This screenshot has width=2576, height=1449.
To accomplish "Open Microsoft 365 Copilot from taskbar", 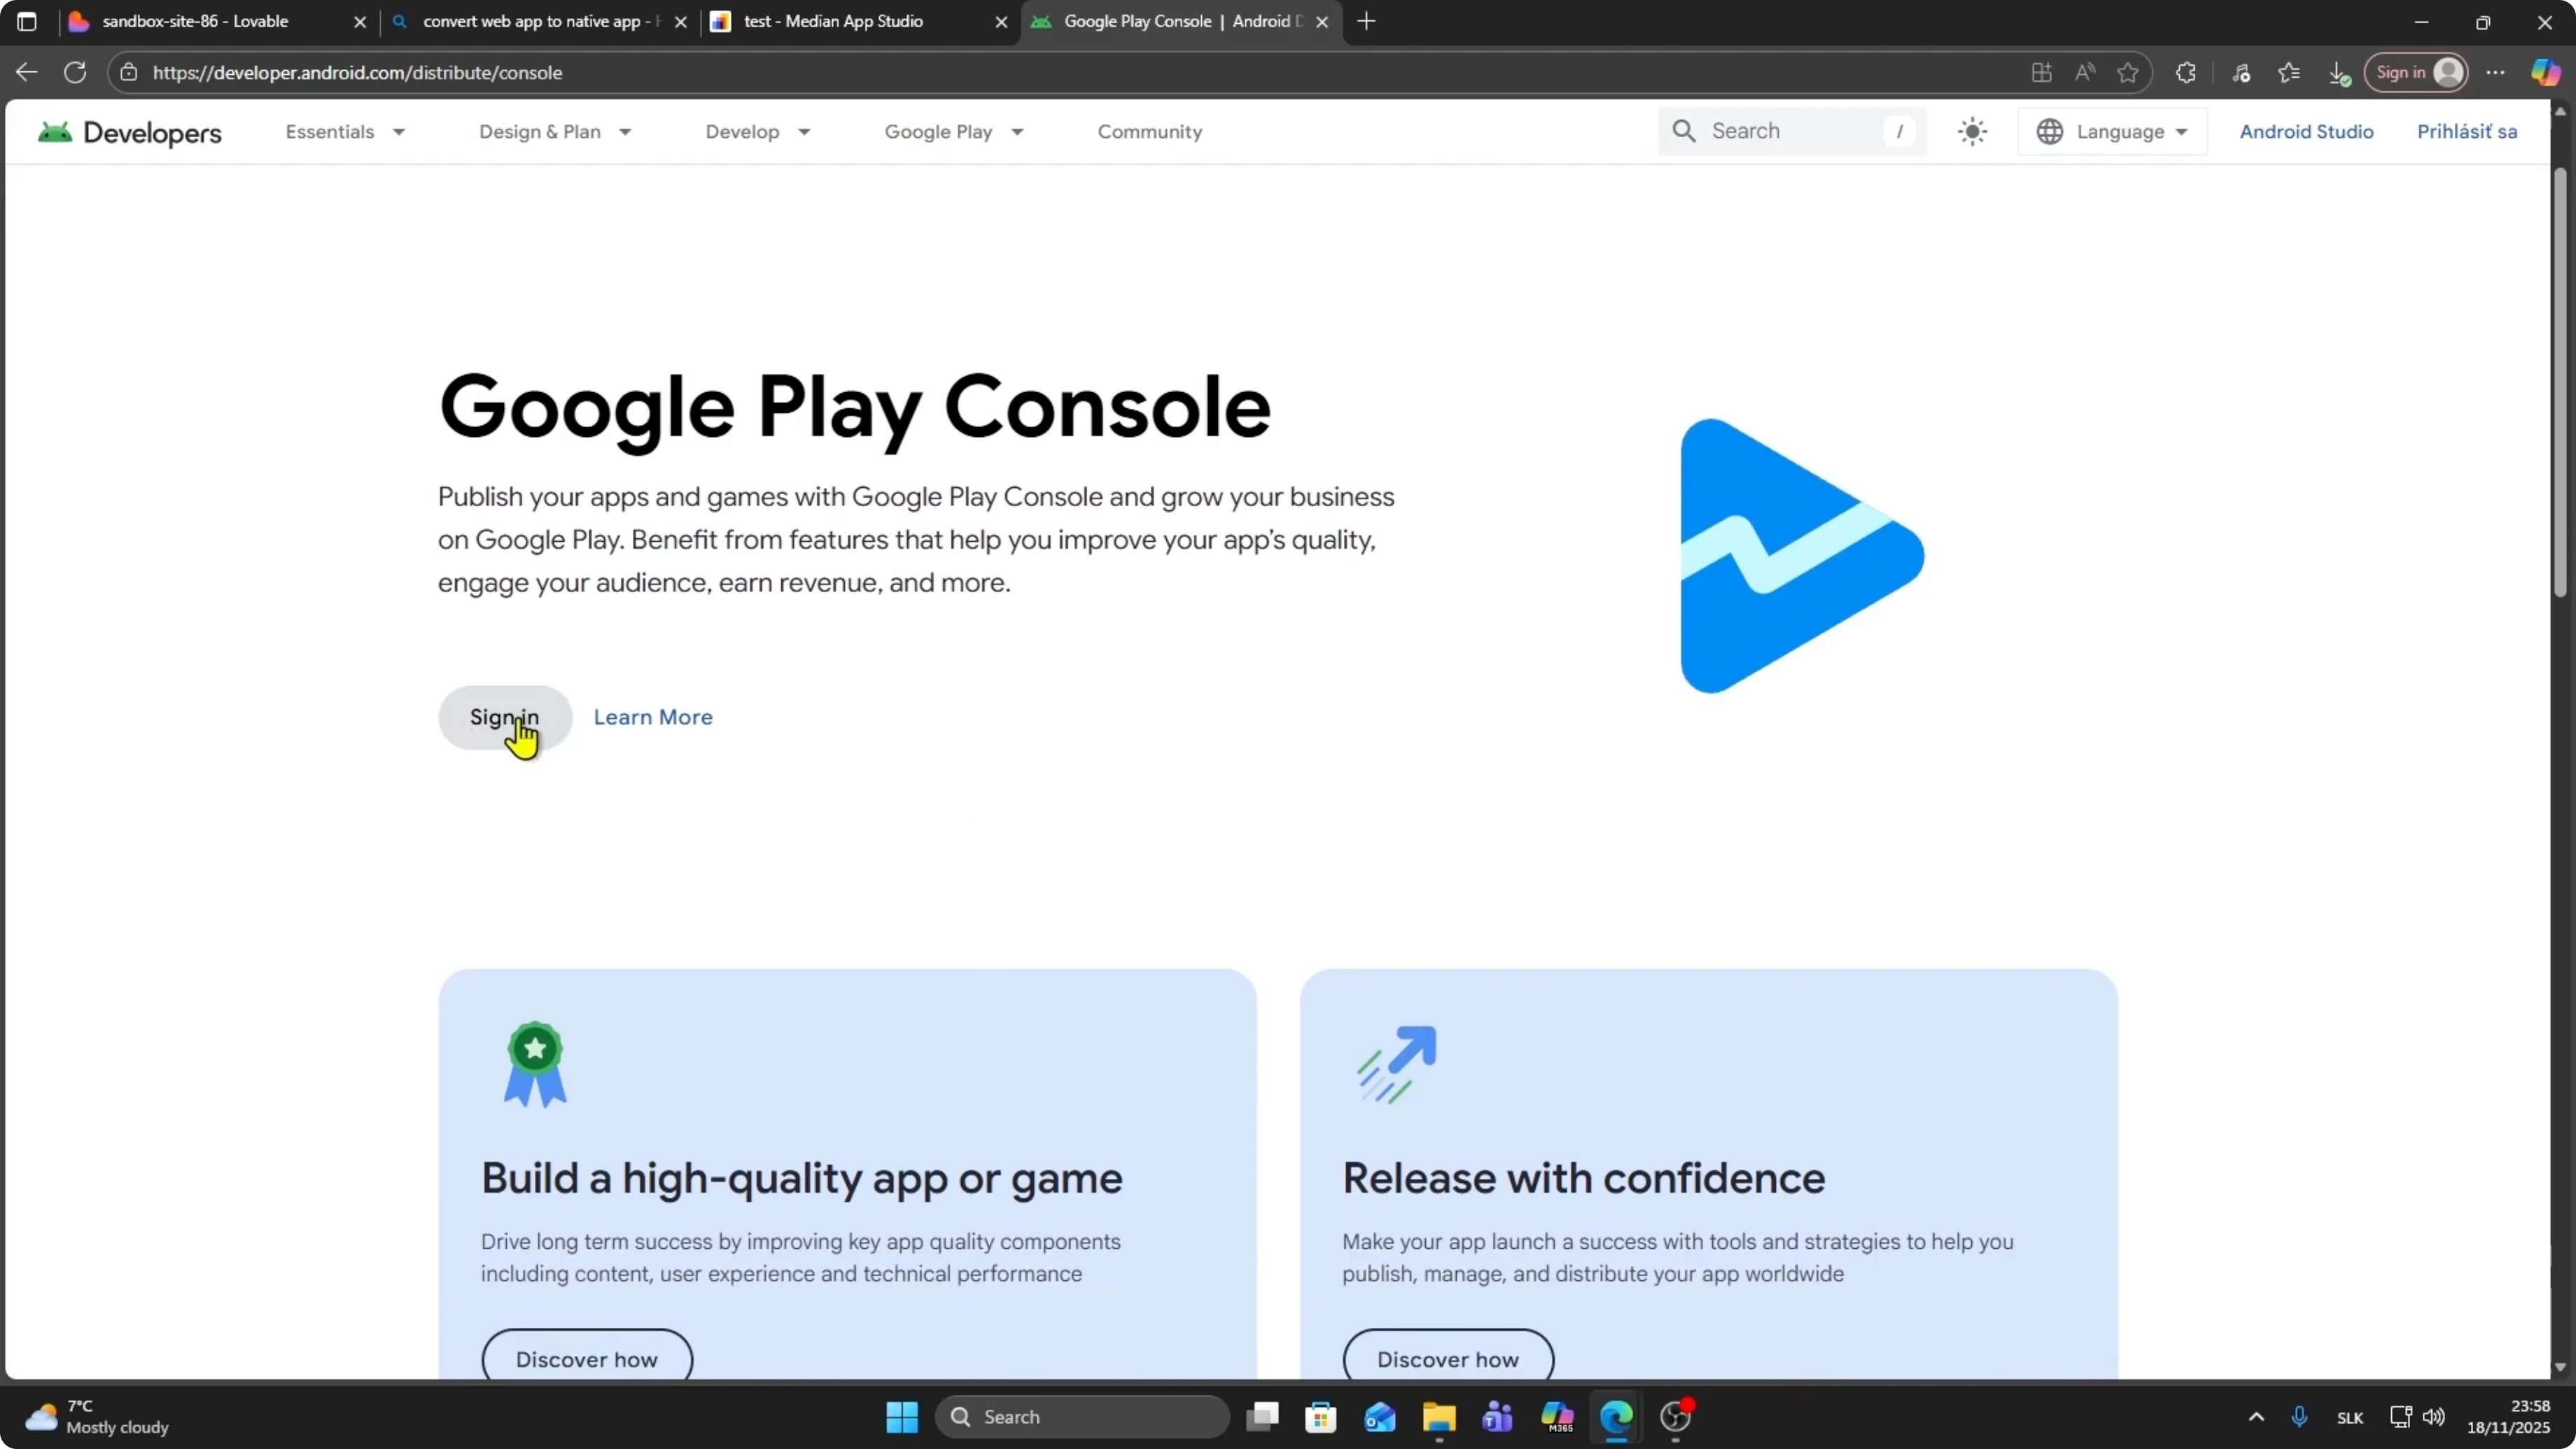I will click(1557, 1417).
